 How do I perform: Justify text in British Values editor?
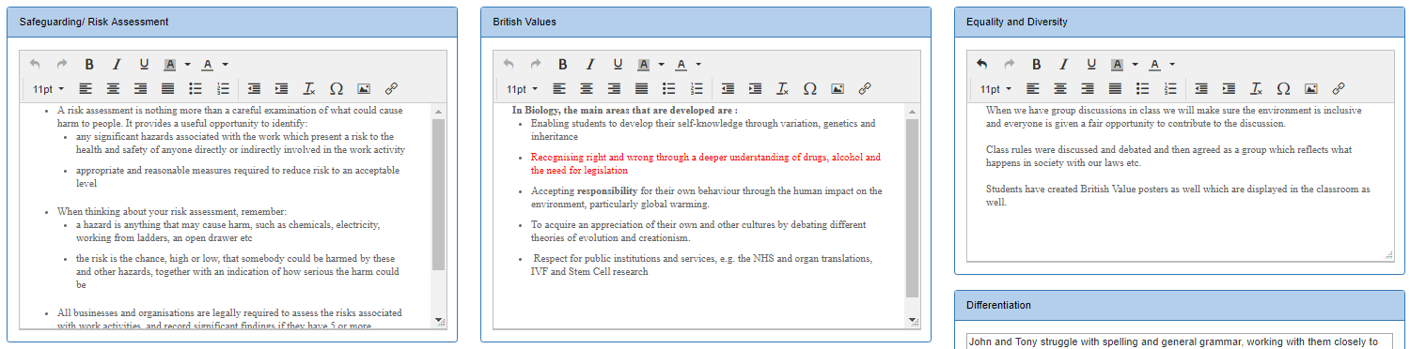pyautogui.click(x=641, y=89)
